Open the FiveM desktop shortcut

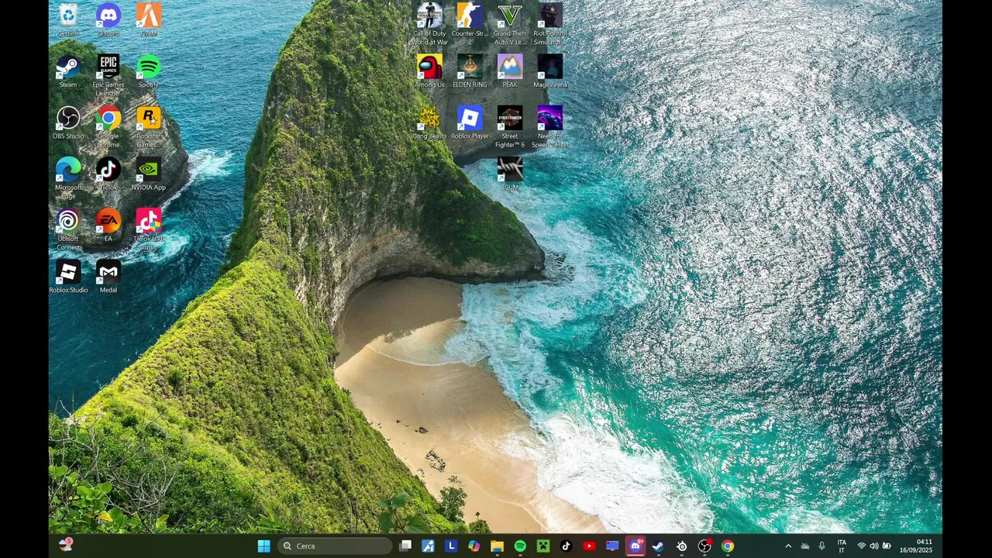[x=149, y=20]
